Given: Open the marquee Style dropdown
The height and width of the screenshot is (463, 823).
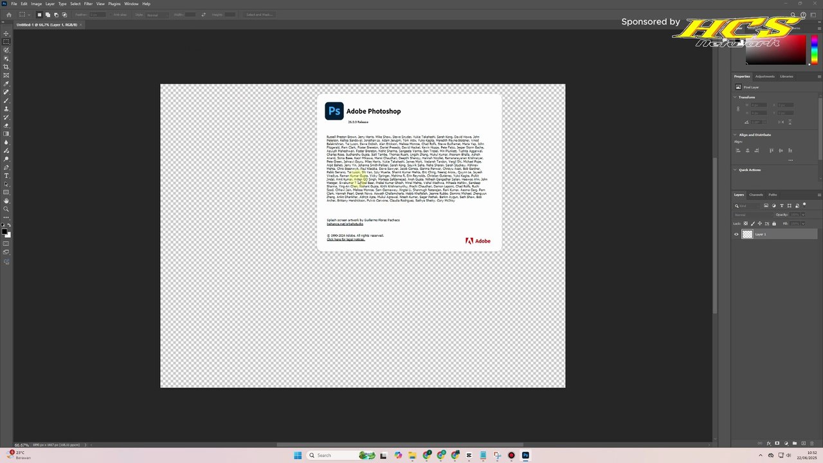Looking at the screenshot, I should tap(158, 15).
